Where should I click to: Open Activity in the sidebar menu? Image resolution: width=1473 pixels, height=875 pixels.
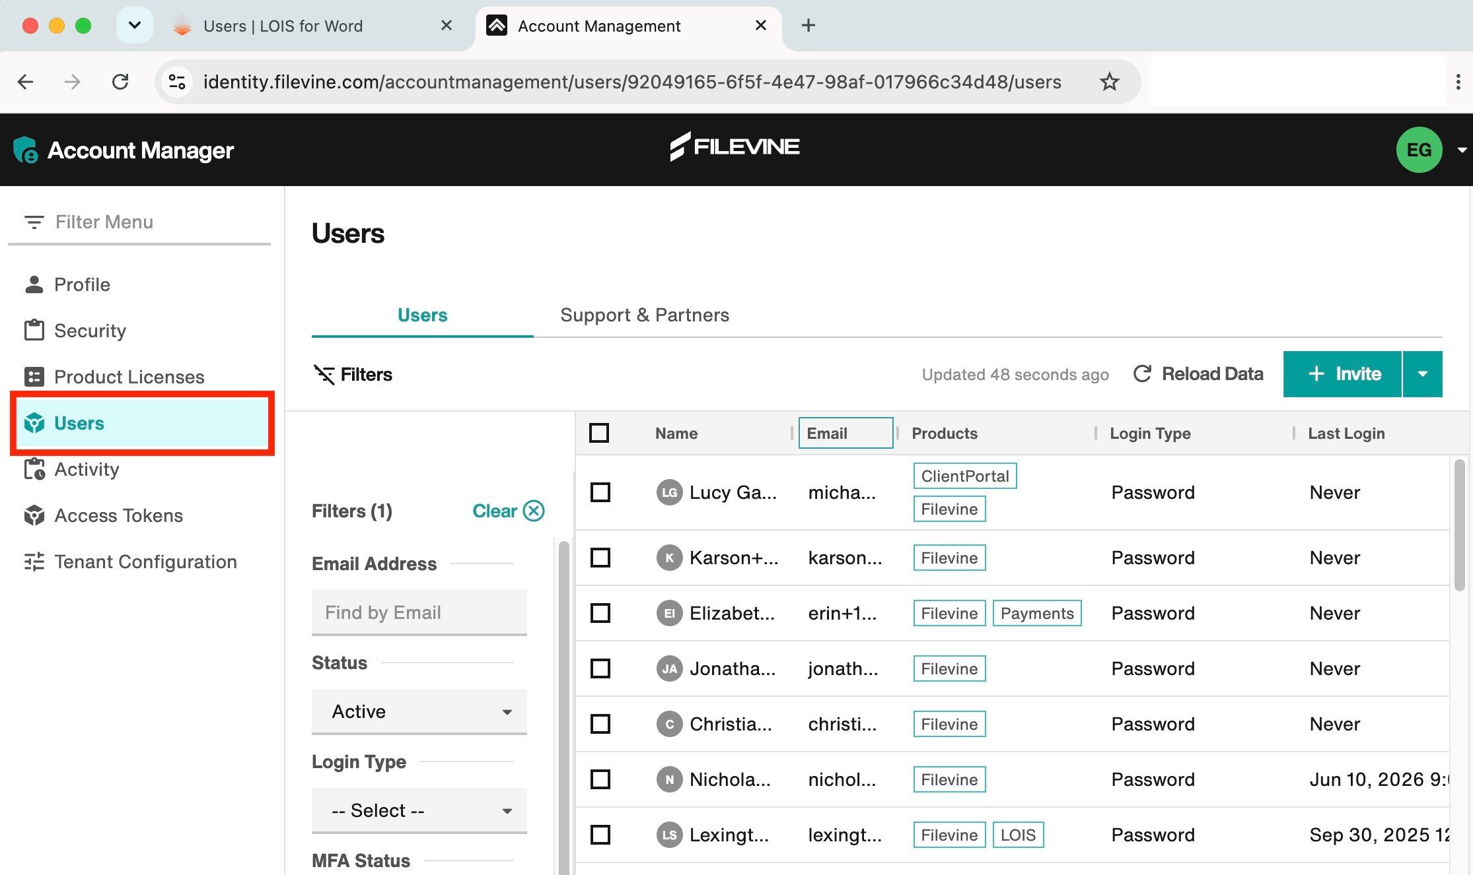tap(87, 469)
